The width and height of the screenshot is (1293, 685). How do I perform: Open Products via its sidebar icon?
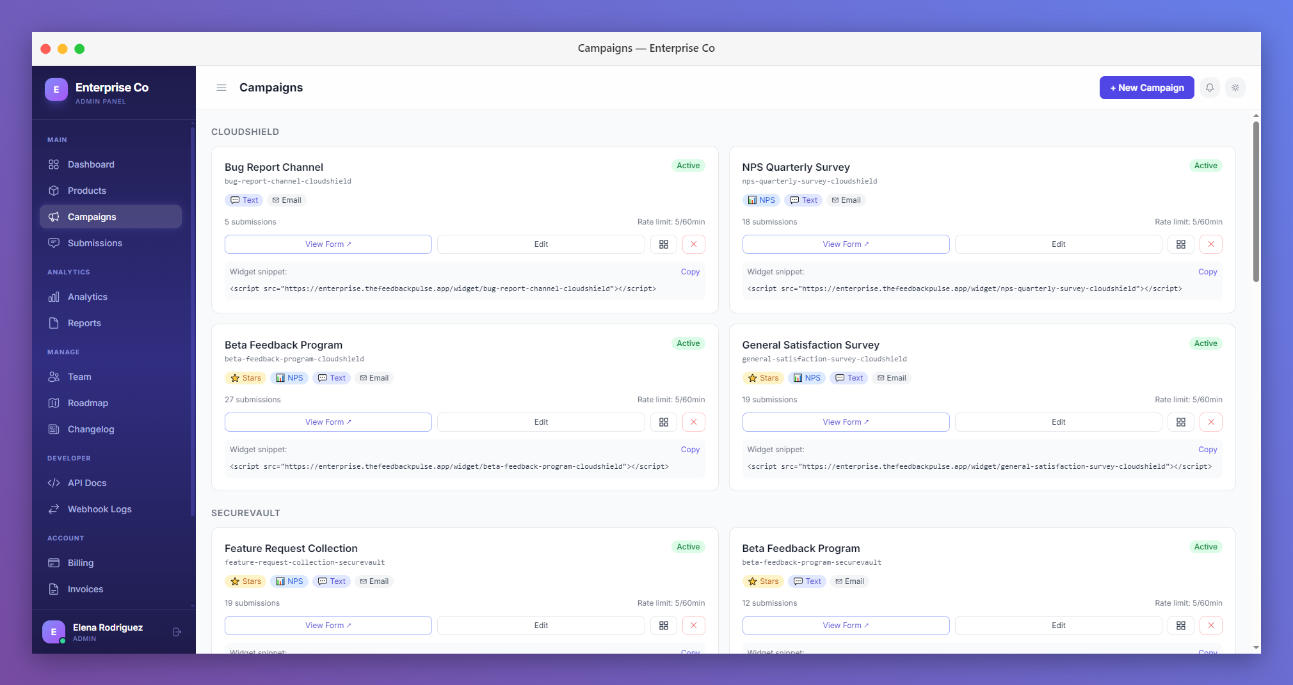(54, 191)
